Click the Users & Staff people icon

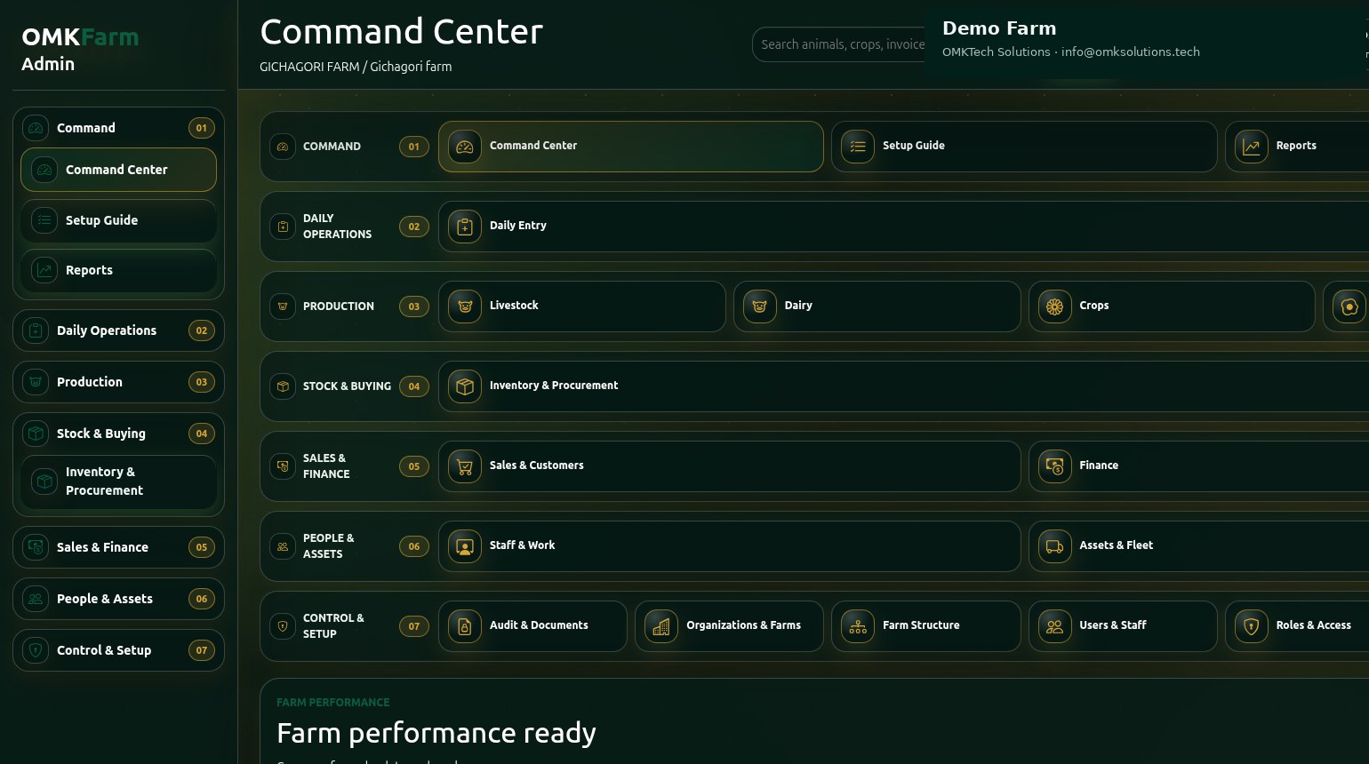click(1055, 626)
